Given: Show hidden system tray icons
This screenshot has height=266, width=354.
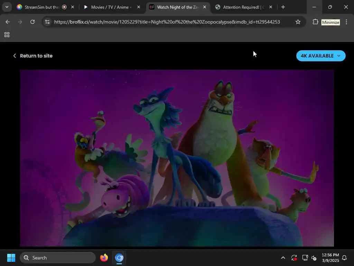Looking at the screenshot, I should point(283,258).
